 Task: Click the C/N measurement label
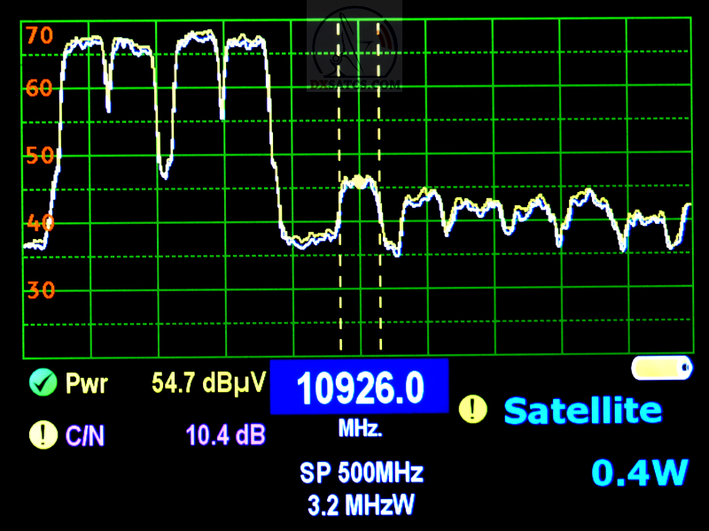pos(84,435)
